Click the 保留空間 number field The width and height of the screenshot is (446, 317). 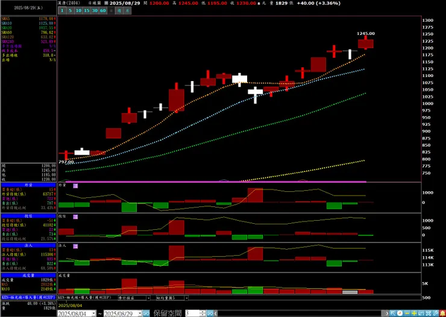click(193, 313)
